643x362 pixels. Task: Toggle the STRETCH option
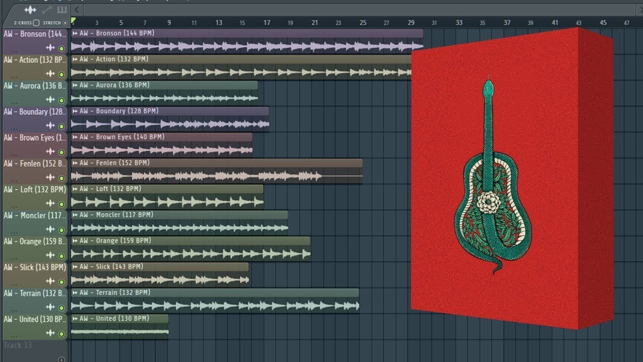pyautogui.click(x=65, y=23)
